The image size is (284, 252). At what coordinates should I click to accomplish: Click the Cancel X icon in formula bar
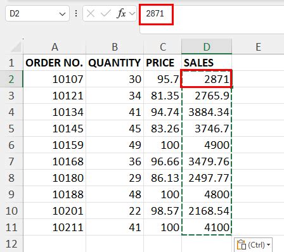click(91, 14)
